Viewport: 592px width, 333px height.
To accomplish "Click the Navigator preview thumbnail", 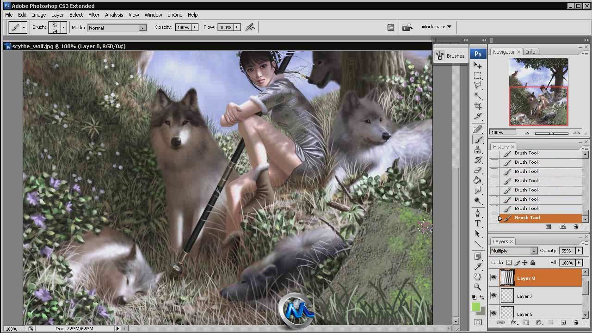I will (538, 92).
